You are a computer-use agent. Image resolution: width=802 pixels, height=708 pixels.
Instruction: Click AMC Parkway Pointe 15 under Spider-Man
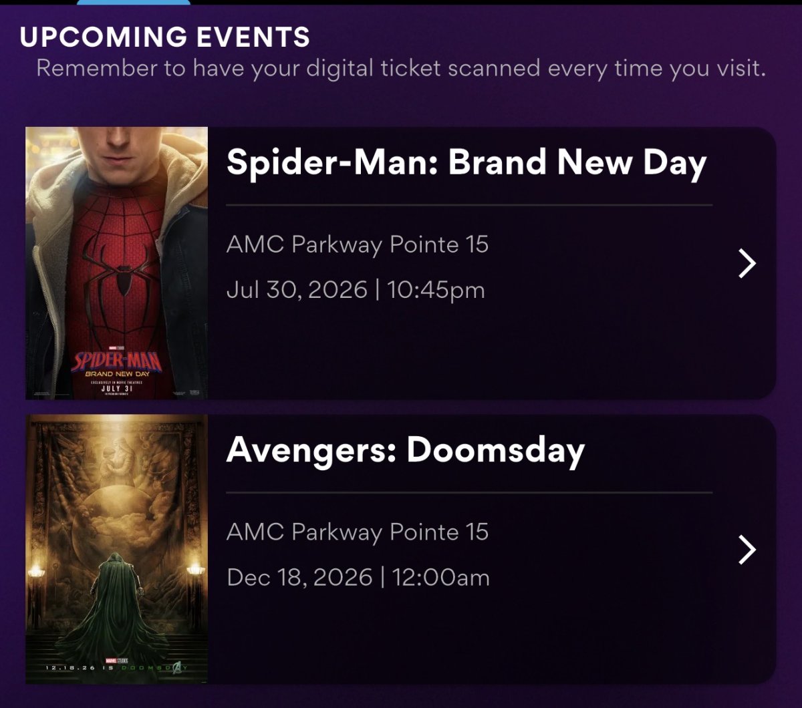[x=358, y=244]
